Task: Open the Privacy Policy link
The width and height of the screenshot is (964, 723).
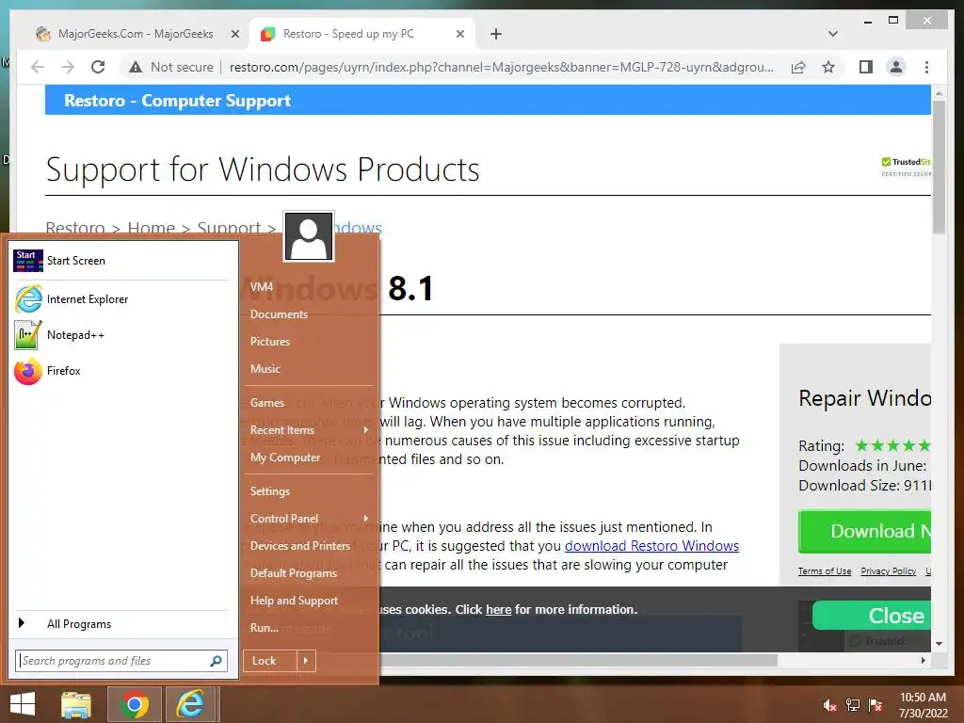Action: point(889,571)
